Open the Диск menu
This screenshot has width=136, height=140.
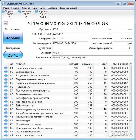[42, 8]
